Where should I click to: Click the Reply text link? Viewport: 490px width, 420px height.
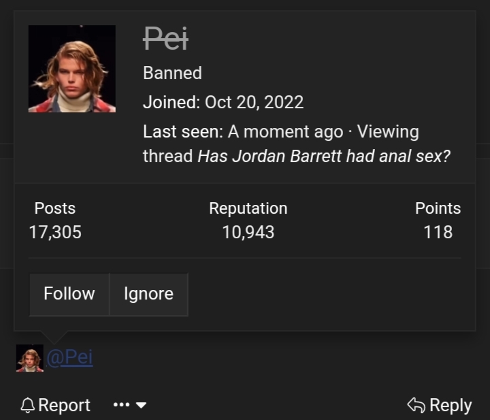pyautogui.click(x=451, y=406)
